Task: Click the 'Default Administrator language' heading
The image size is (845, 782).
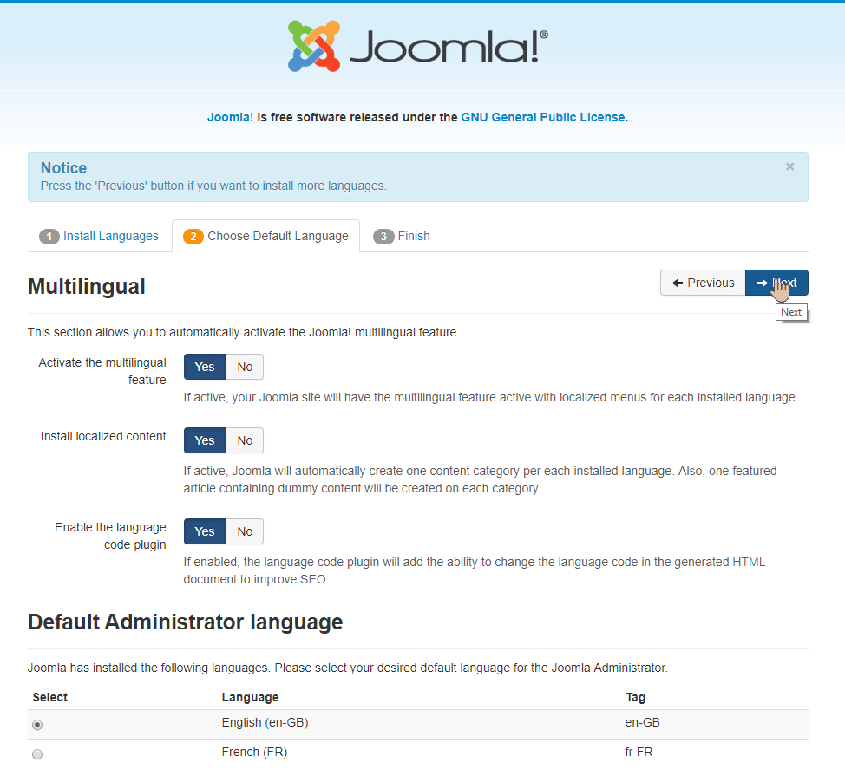Action: (x=186, y=622)
